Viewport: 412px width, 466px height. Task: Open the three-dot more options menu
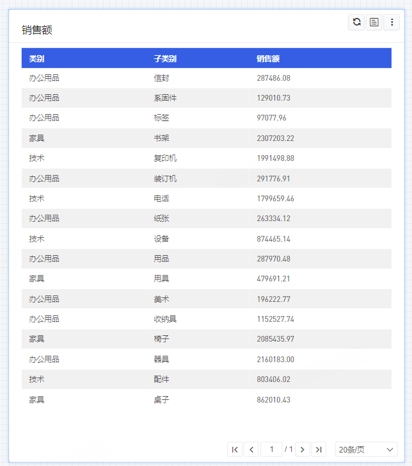click(x=392, y=22)
